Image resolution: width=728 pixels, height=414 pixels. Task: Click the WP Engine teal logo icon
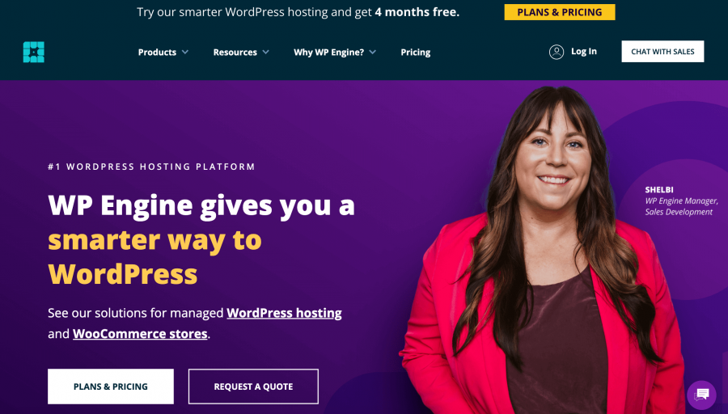(x=34, y=52)
